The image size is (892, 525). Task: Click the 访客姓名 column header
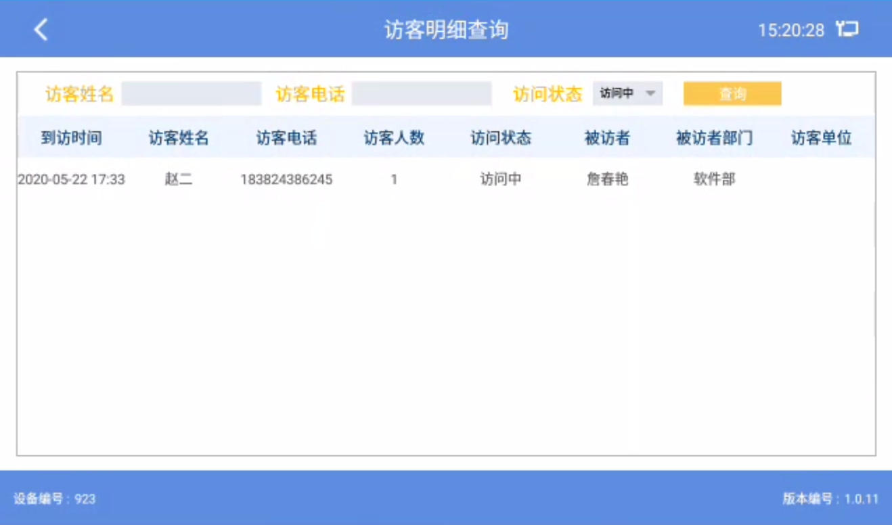click(179, 138)
